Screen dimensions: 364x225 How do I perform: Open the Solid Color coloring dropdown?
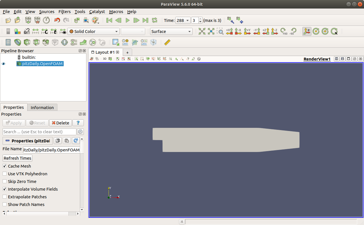coord(93,32)
